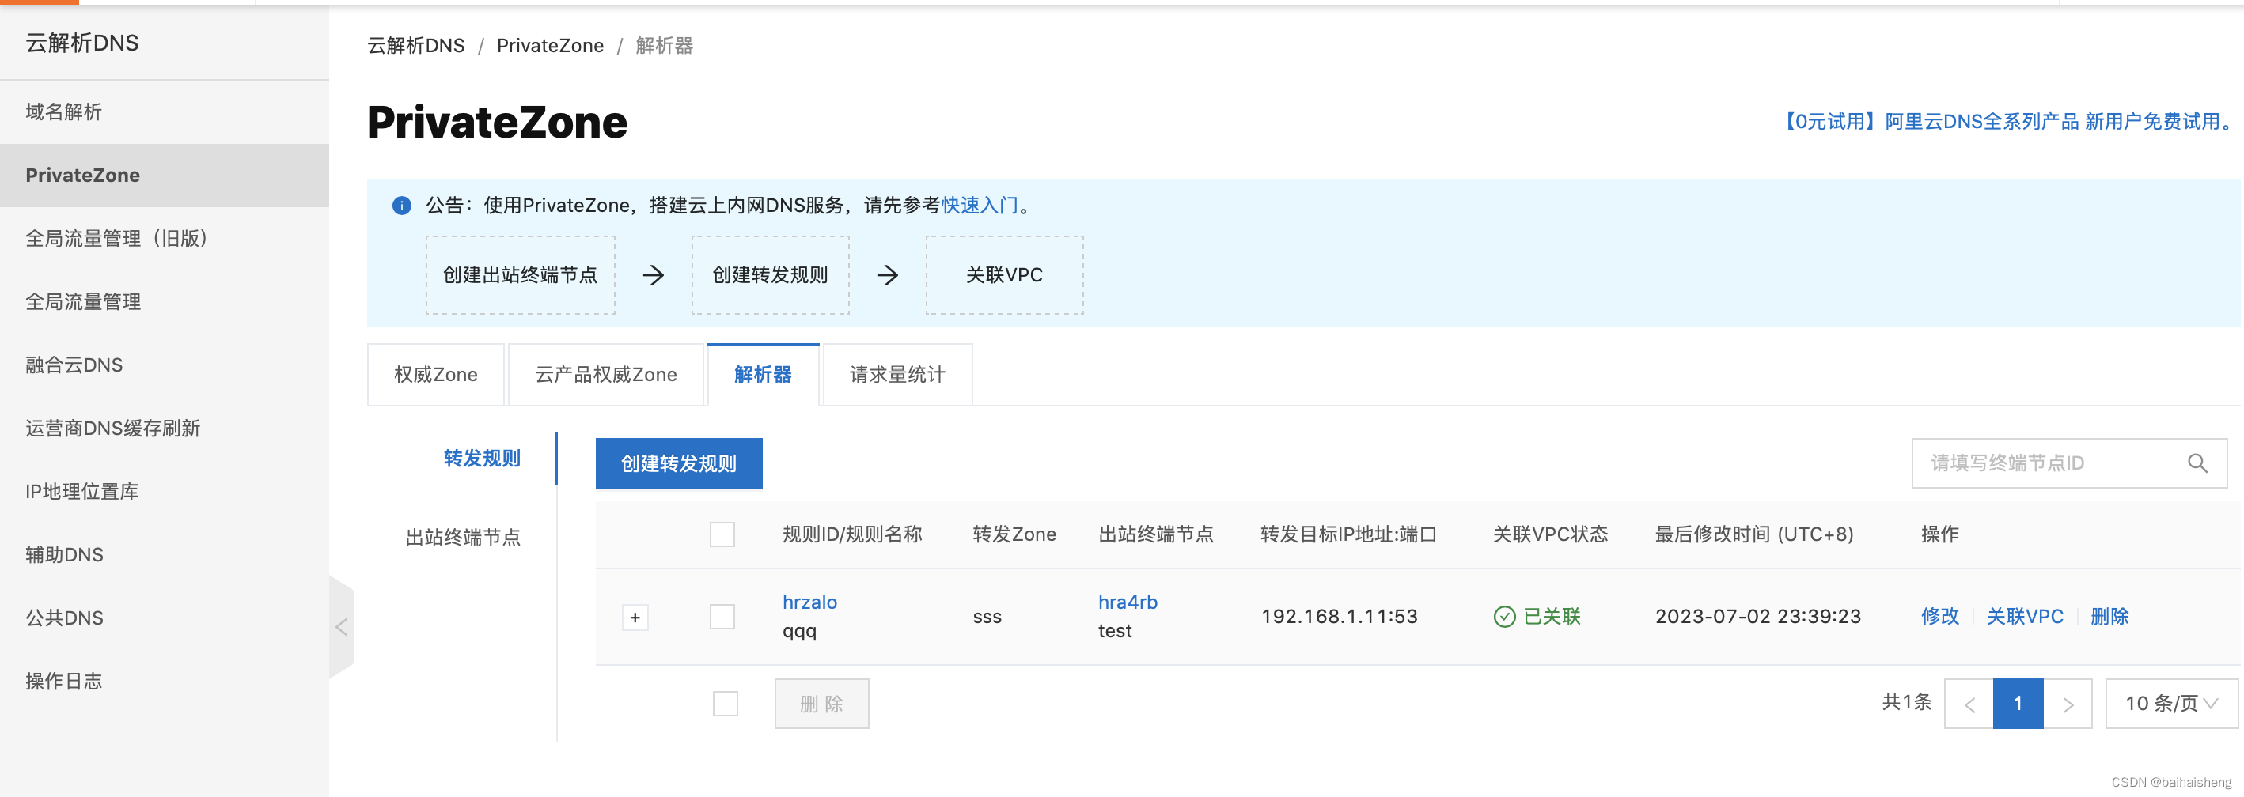This screenshot has height=797, width=2244.
Task: Click the search magnifier icon in endpoint search box
Action: [x=2199, y=463]
